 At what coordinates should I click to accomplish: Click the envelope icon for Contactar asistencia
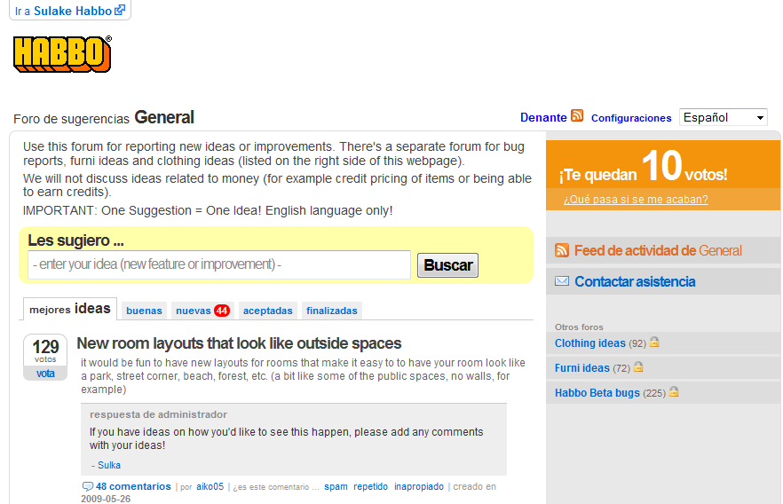click(x=561, y=281)
